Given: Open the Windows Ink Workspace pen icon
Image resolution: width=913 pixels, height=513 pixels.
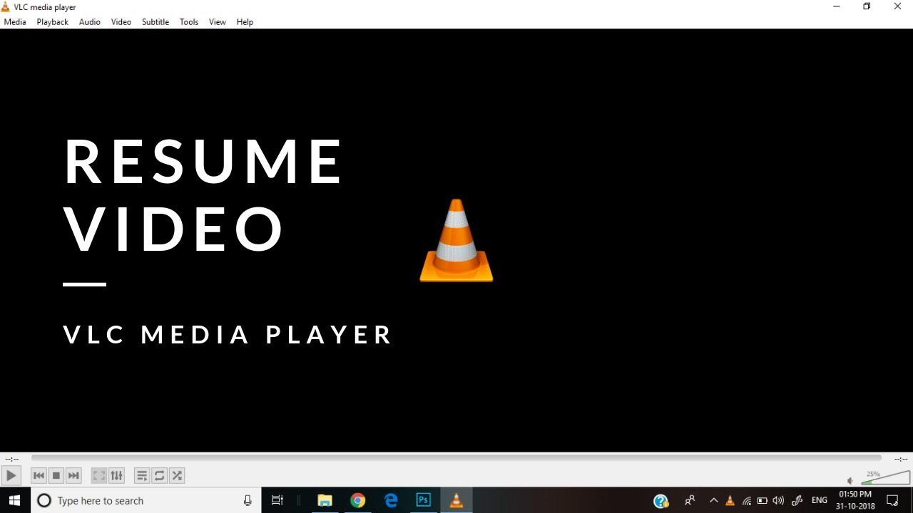Looking at the screenshot, I should click(x=797, y=501).
